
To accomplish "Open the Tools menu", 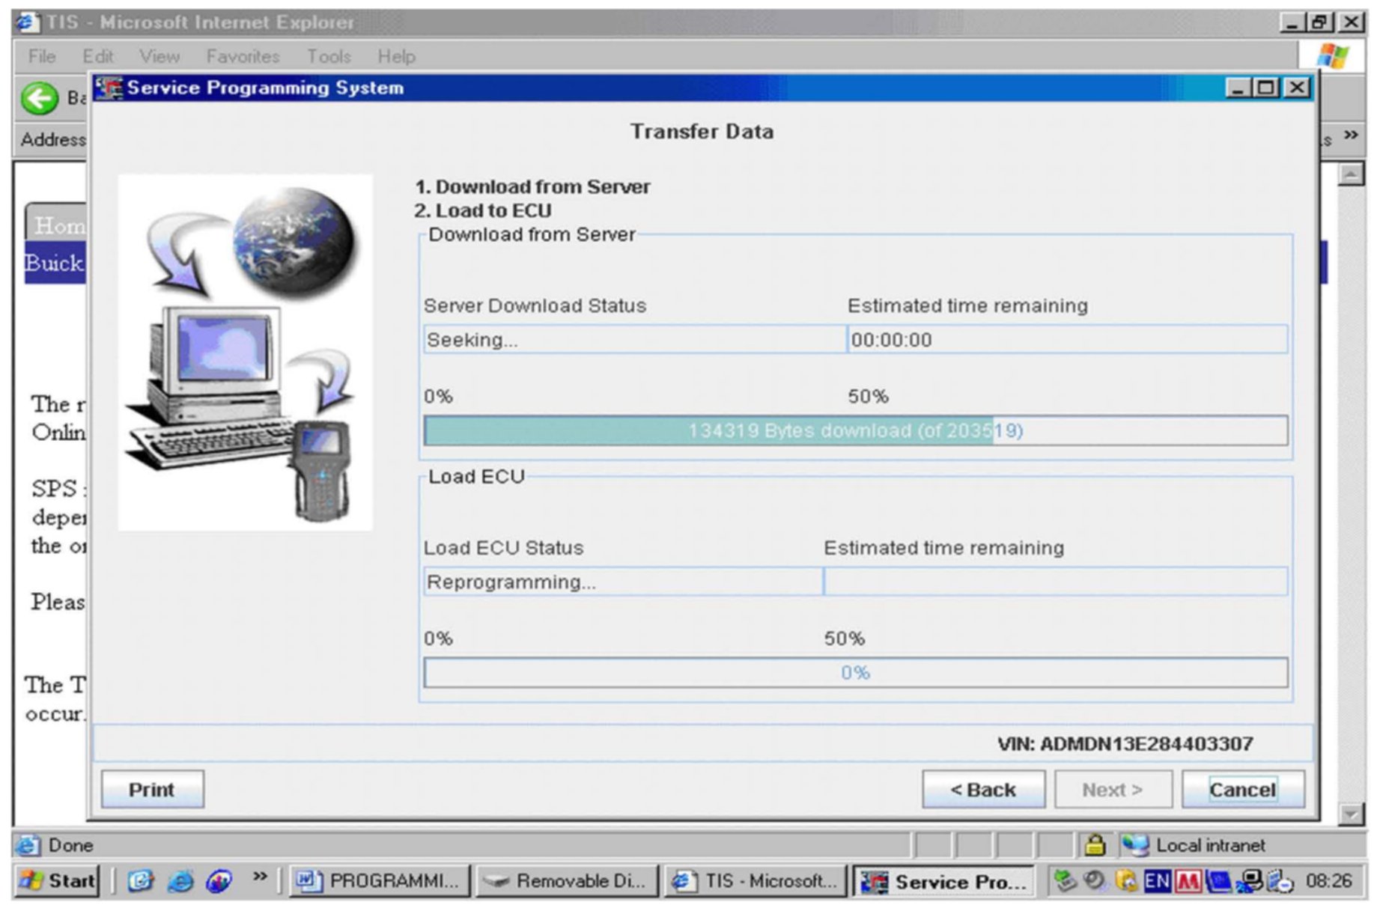I will (328, 56).
